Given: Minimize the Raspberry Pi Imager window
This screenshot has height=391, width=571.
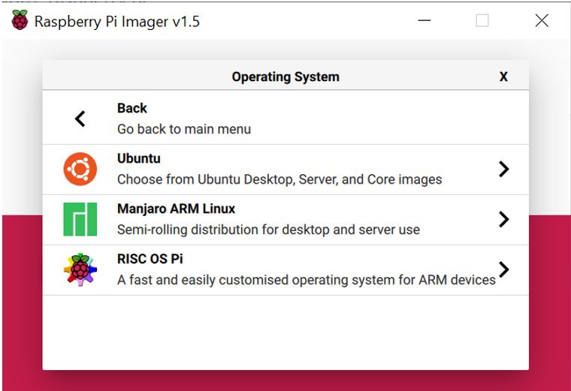Looking at the screenshot, I should click(424, 21).
